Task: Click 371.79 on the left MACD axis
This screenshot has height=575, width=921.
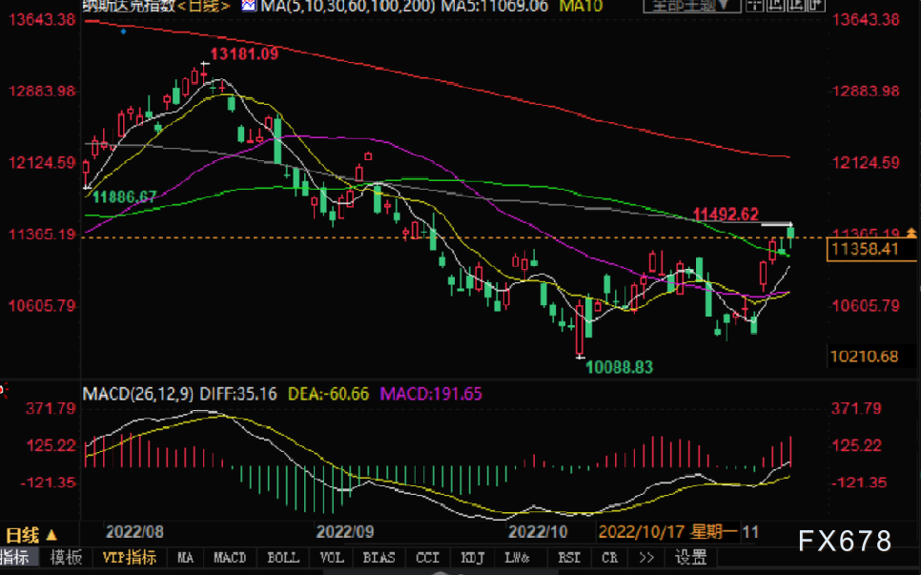Action: point(51,408)
